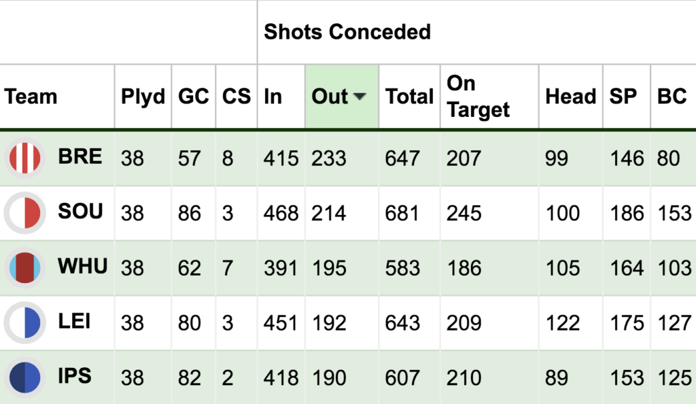Open the WHU team name link

(x=82, y=267)
